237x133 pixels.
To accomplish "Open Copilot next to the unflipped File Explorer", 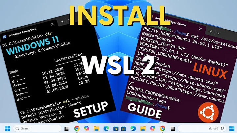I will pos(87,128).
